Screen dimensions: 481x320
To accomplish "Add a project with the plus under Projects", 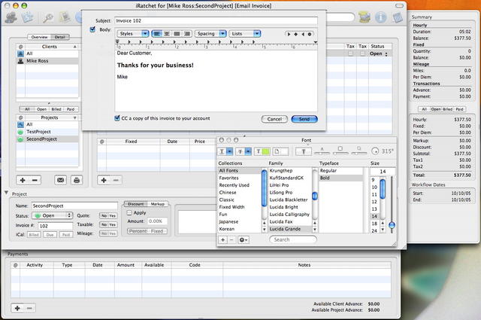I will (23, 180).
